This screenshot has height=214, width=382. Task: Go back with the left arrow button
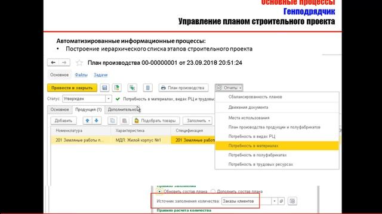click(53, 62)
